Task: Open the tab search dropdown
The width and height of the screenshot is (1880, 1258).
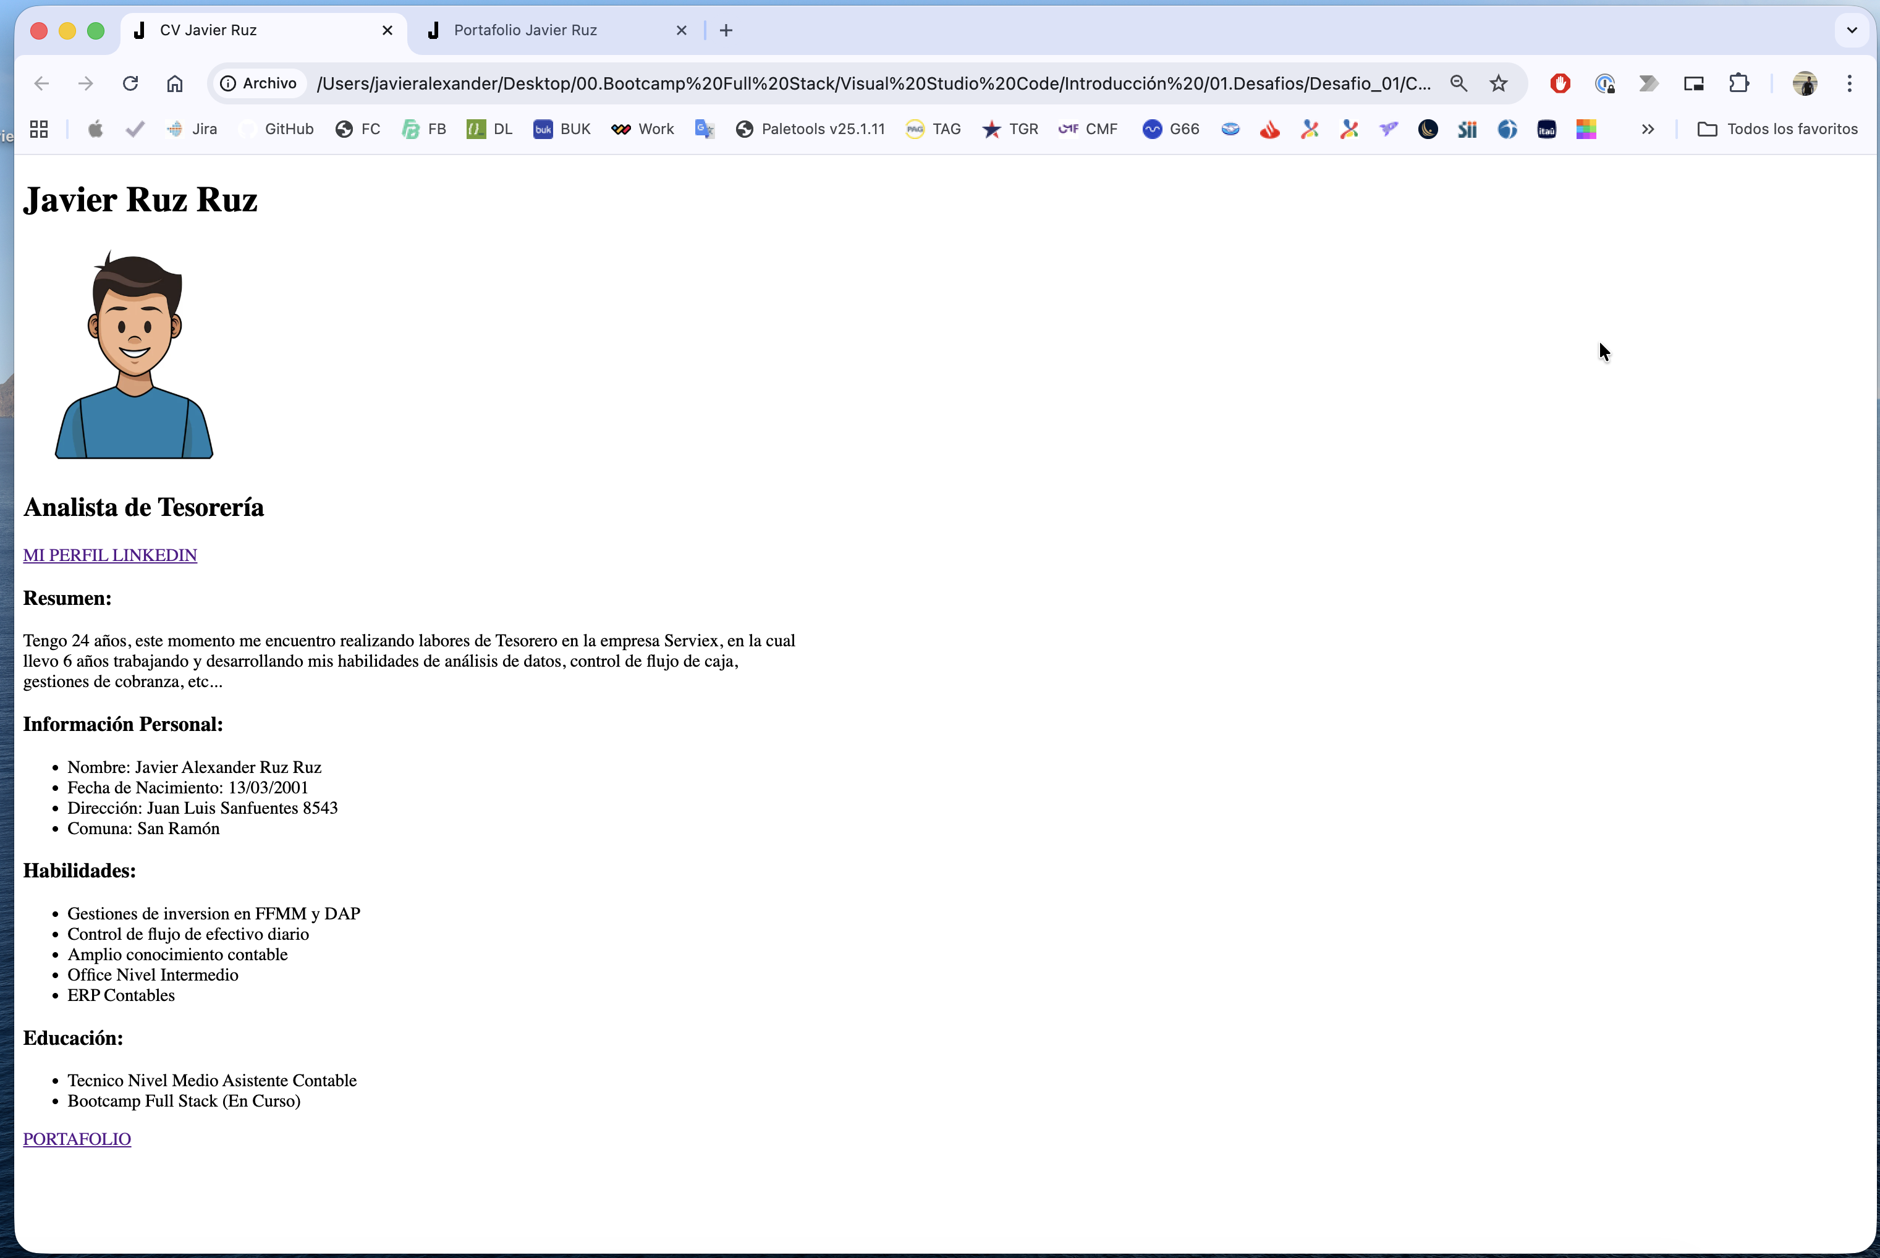Action: [1851, 30]
